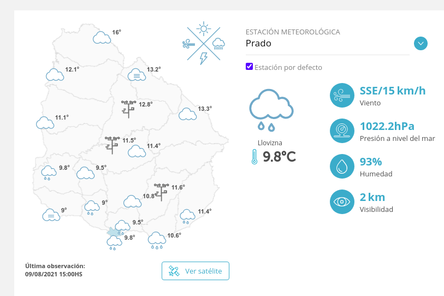Select the rain cloud icon at 10.6°
Image resolution: width=444 pixels, height=296 pixels.
pos(157,240)
